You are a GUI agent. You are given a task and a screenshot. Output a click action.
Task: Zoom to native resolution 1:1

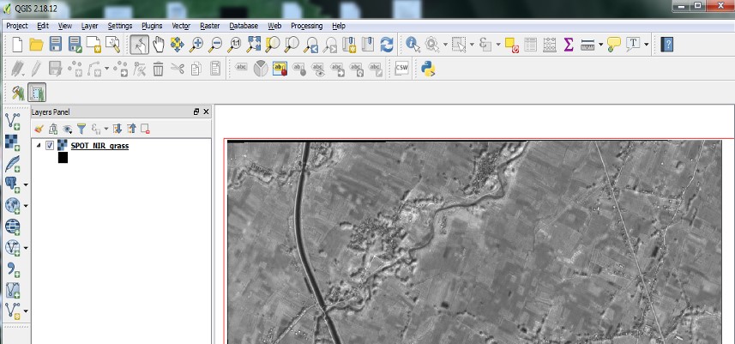point(234,45)
